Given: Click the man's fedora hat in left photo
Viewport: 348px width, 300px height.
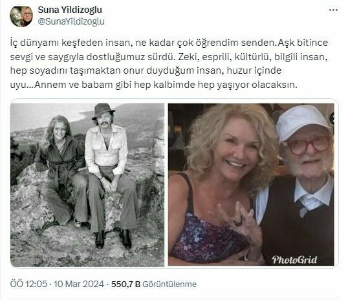Looking at the screenshot, I should click(103, 111).
